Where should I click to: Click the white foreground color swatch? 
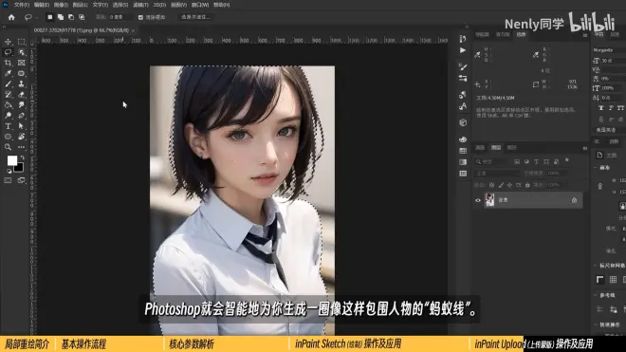pyautogui.click(x=11, y=160)
